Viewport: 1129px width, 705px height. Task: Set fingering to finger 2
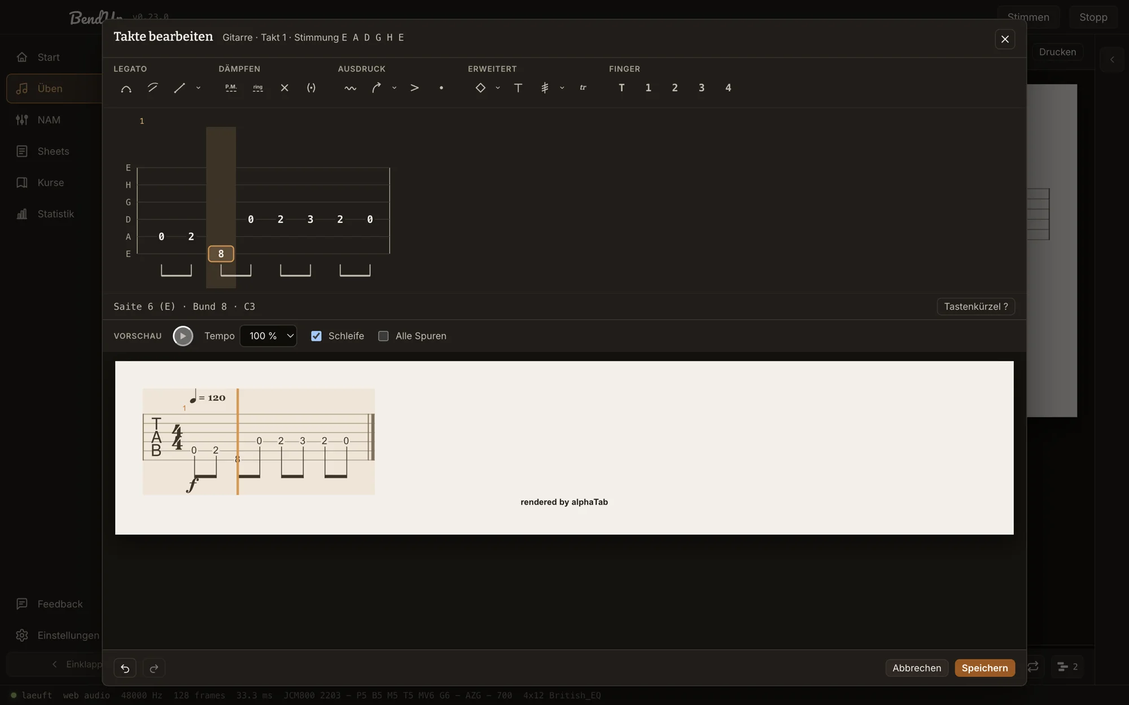click(675, 88)
